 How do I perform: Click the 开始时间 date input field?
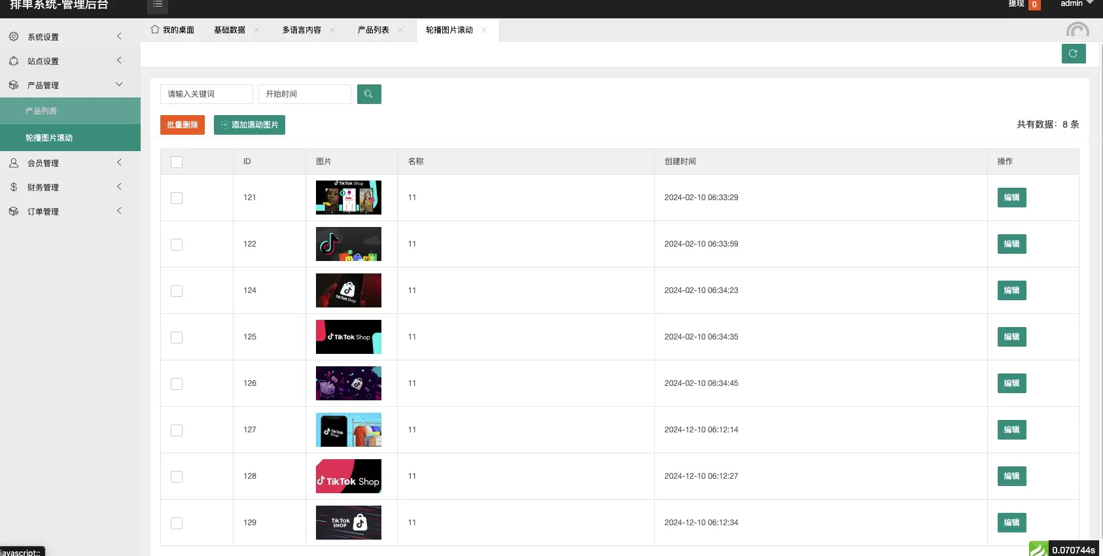[304, 94]
